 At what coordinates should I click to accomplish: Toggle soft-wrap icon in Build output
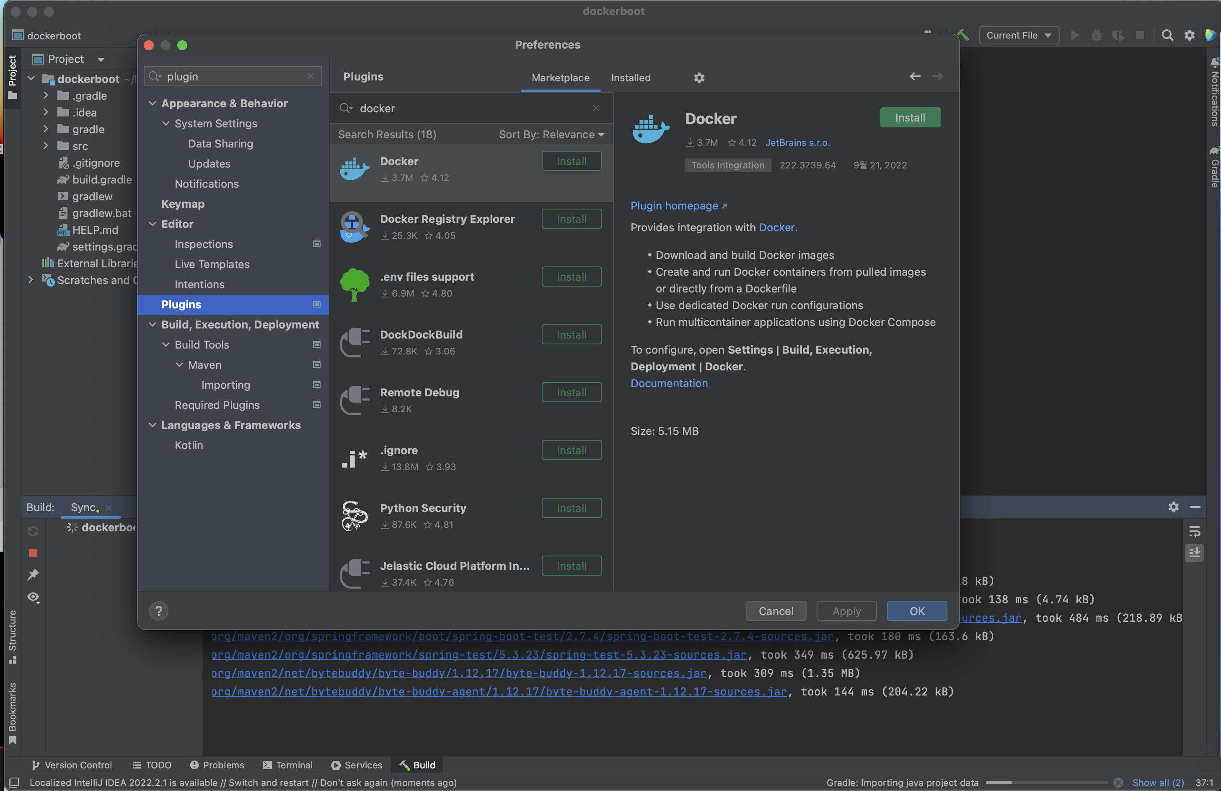click(x=1194, y=531)
